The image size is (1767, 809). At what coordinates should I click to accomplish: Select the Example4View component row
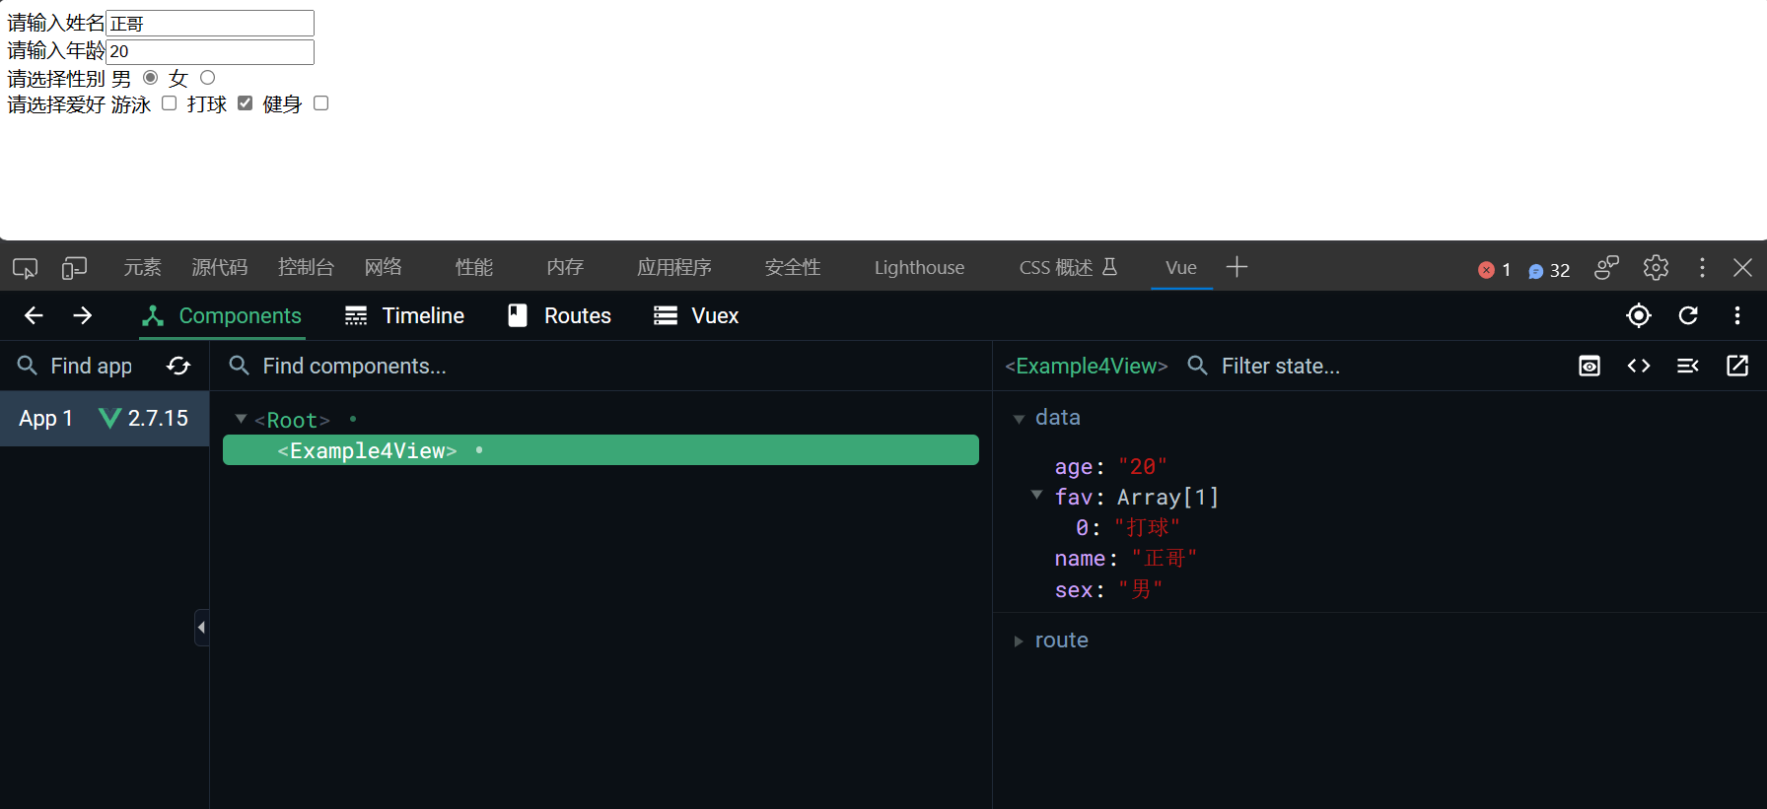tap(600, 450)
